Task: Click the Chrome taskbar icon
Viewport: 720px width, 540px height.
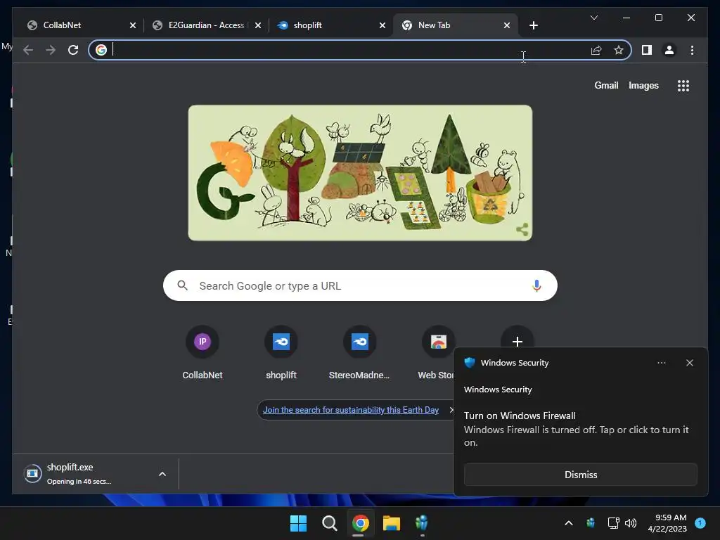Action: [x=361, y=523]
